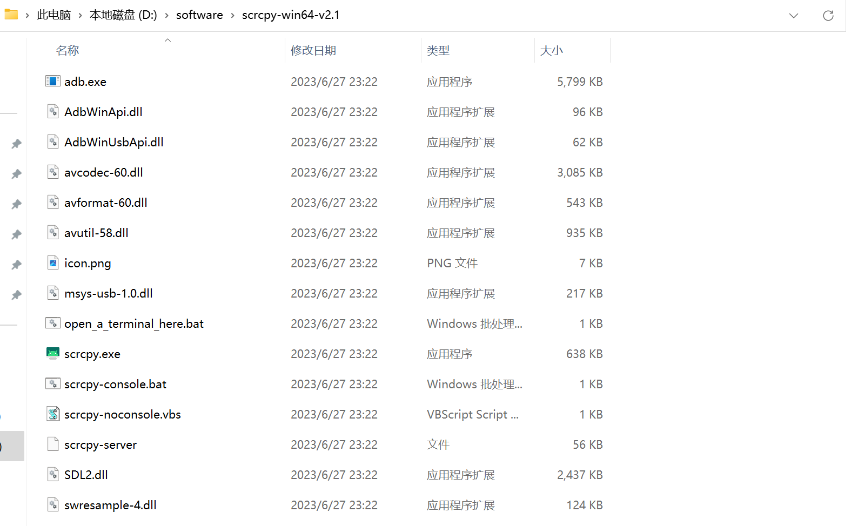Select the scrcpy-noconsole.vbs file name
Image resolution: width=851 pixels, height=526 pixels.
(123, 414)
